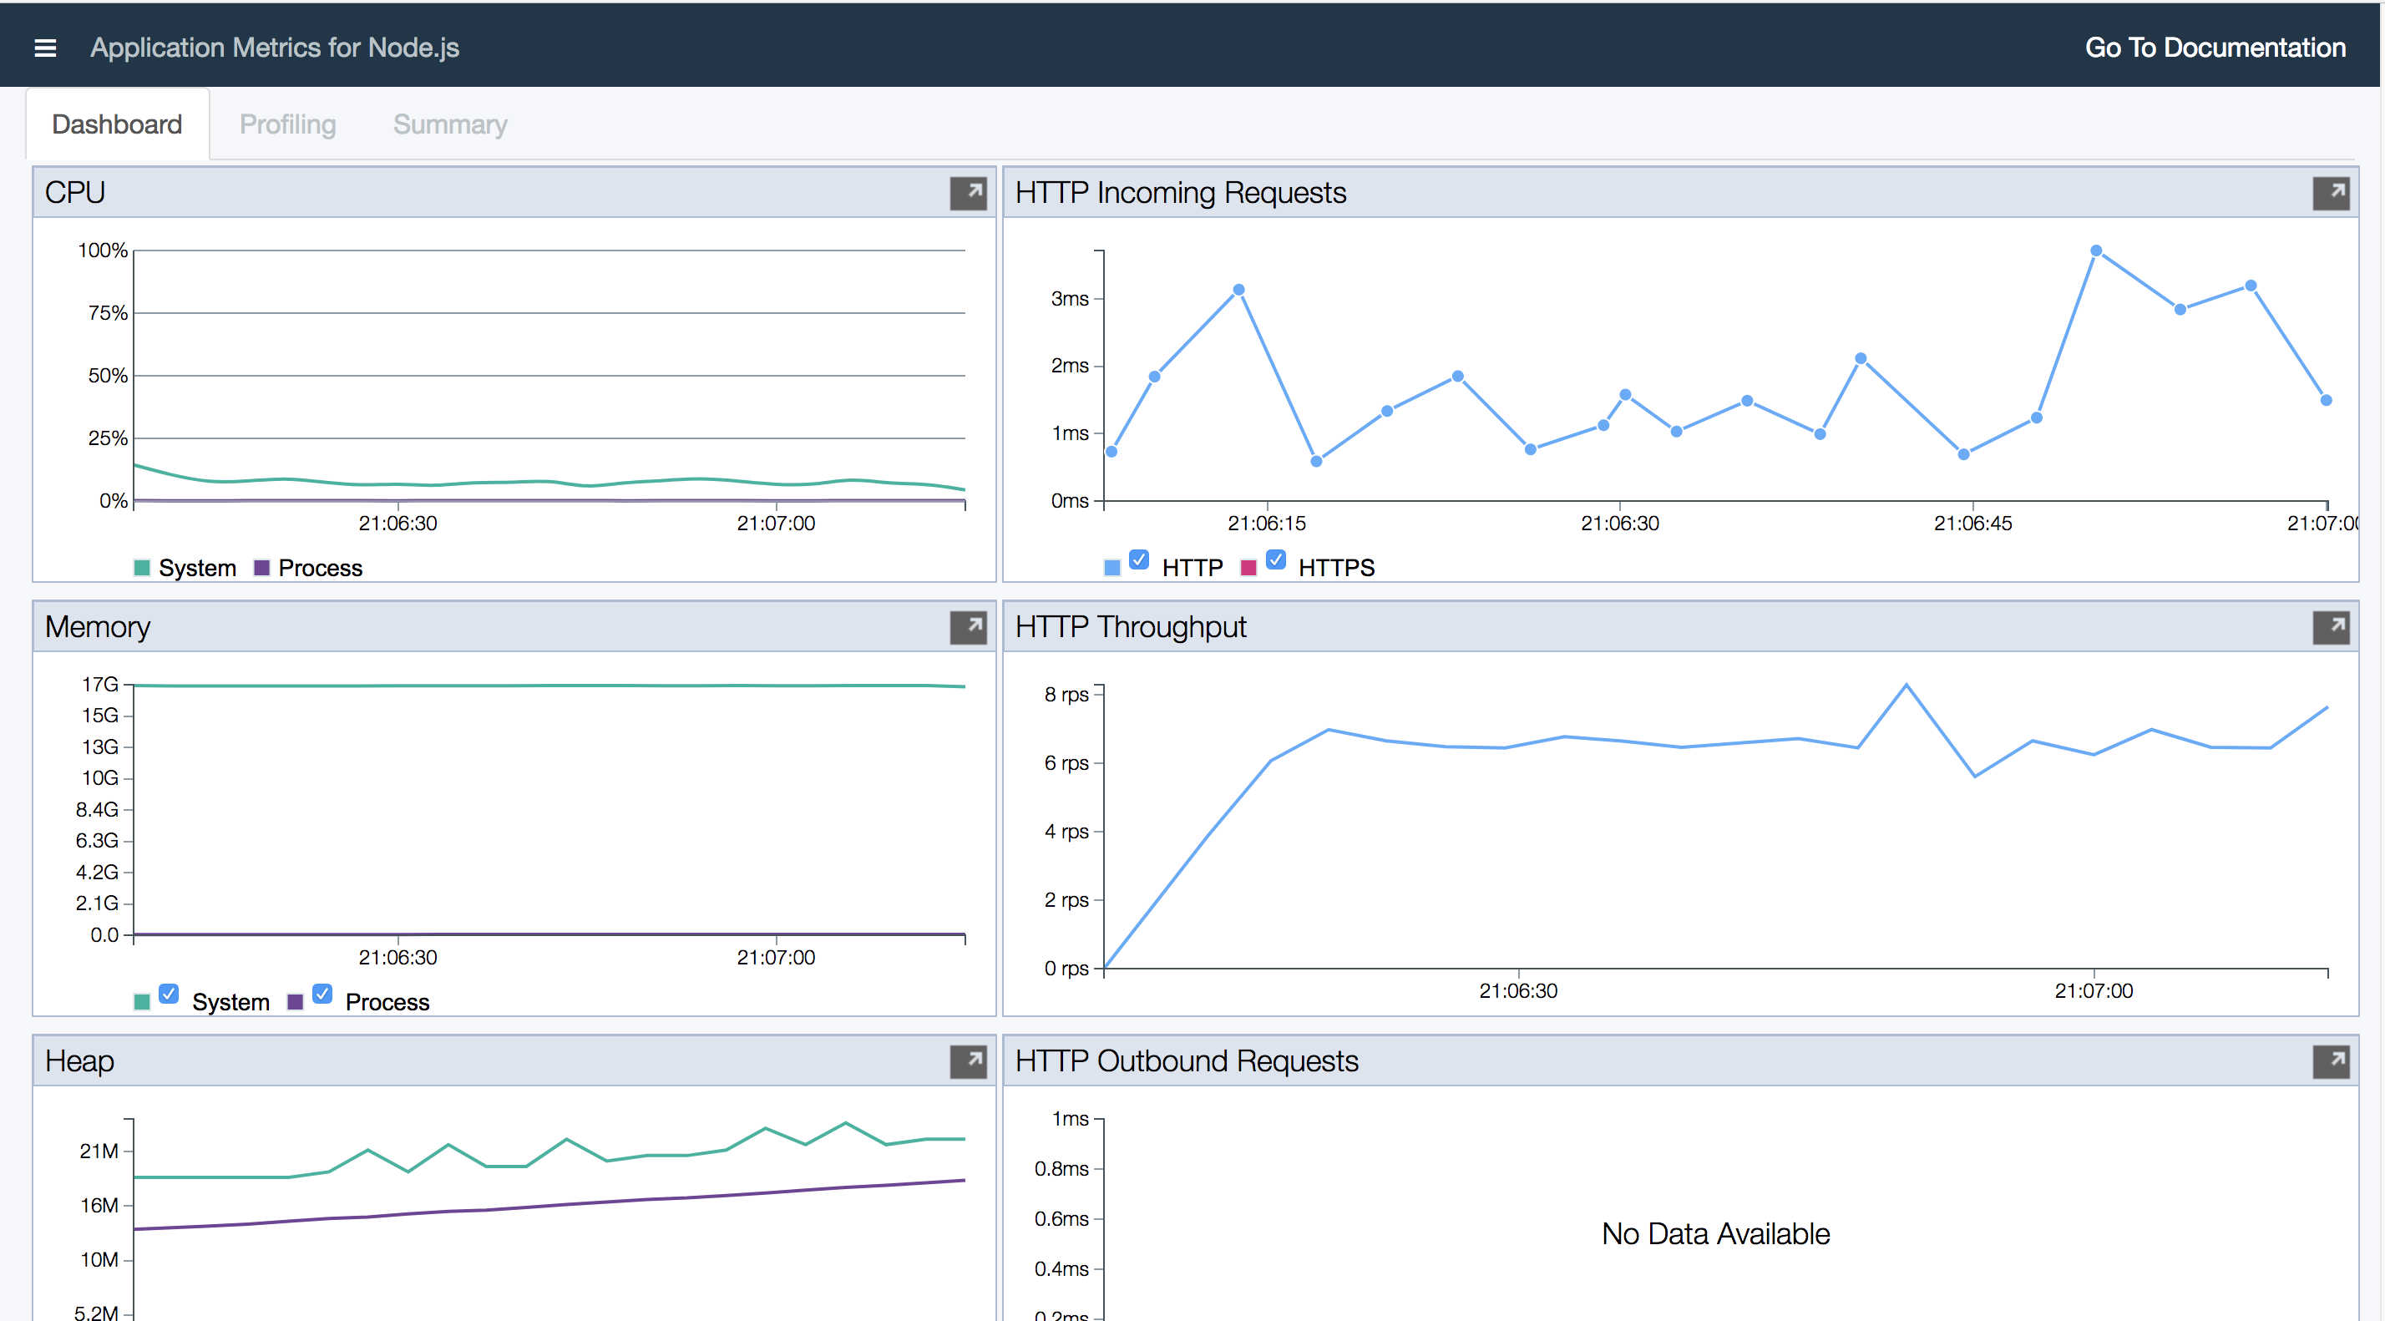The width and height of the screenshot is (2385, 1321).
Task: Switch to the Summary tab
Action: pos(450,124)
